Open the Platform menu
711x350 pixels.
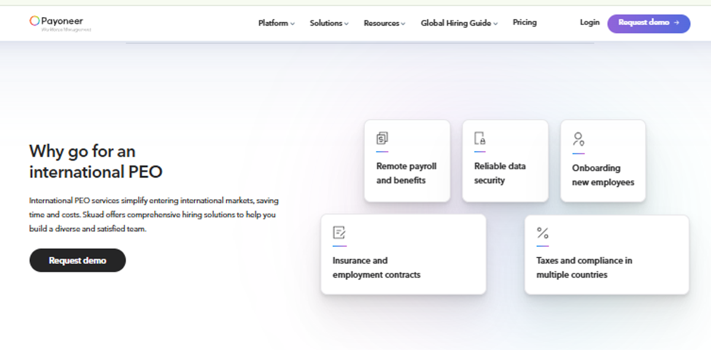[x=276, y=23]
